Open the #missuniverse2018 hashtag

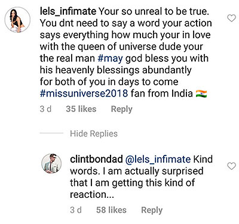pos(84,94)
